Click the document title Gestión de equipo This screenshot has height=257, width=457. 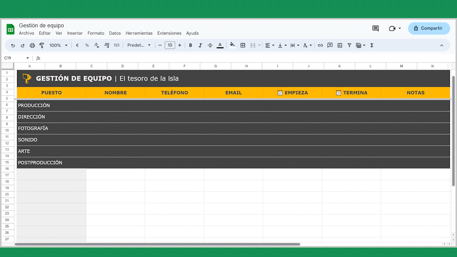(41, 25)
